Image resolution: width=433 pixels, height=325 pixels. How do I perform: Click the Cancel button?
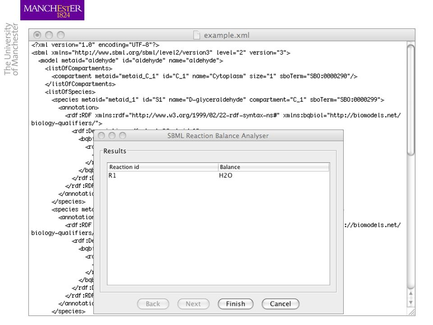(x=280, y=304)
